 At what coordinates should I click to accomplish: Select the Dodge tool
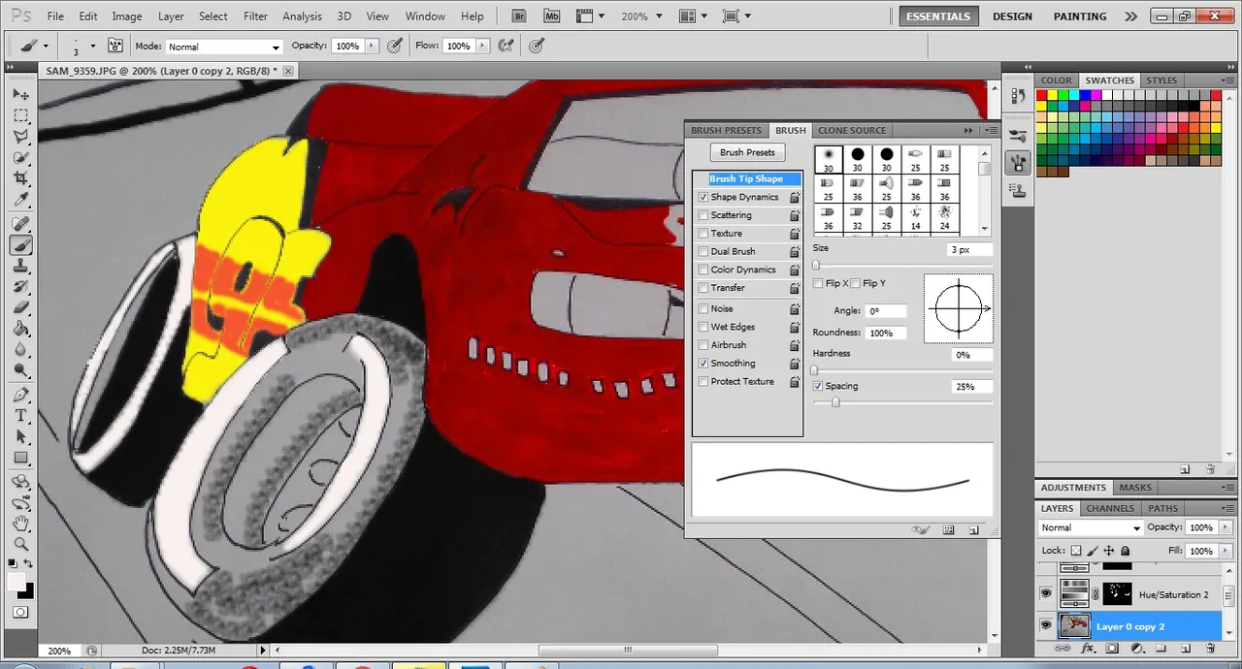20,371
